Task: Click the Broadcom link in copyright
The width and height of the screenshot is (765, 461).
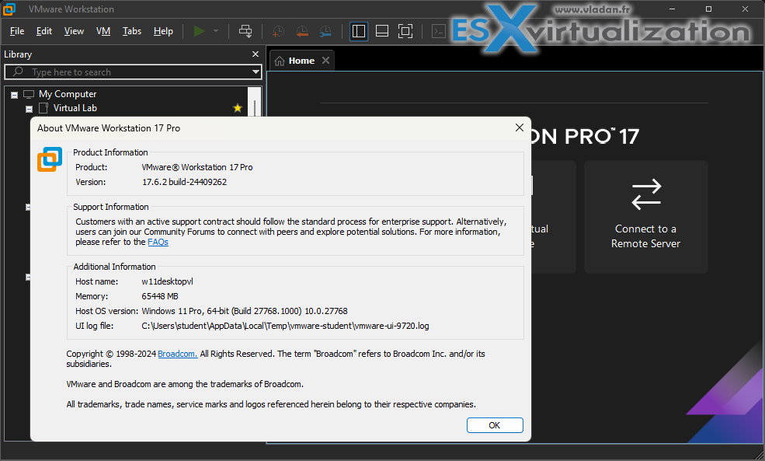Action: [178, 354]
